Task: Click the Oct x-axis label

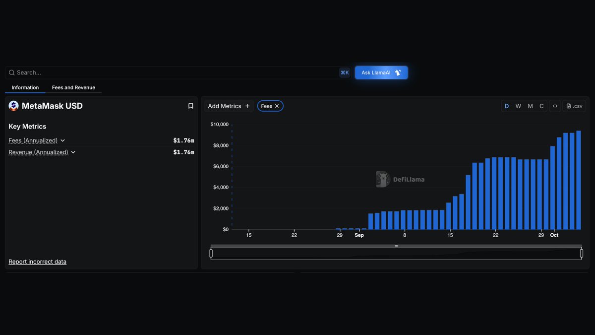Action: click(x=554, y=235)
